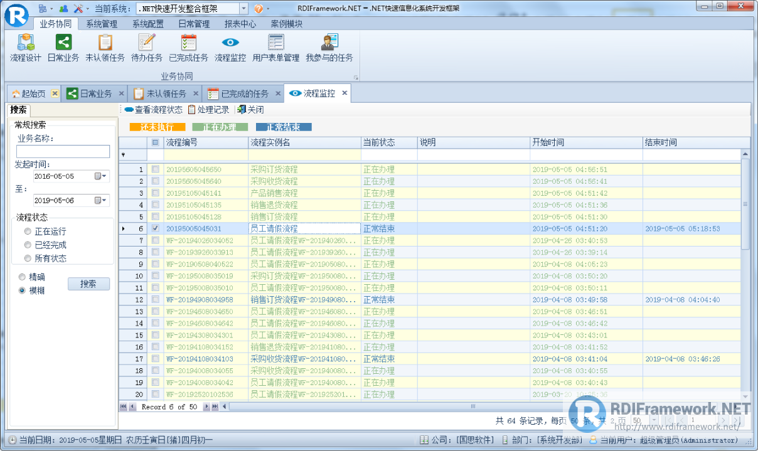
Task: Toggle the select-all checkbox in the grid header
Action: (156, 142)
